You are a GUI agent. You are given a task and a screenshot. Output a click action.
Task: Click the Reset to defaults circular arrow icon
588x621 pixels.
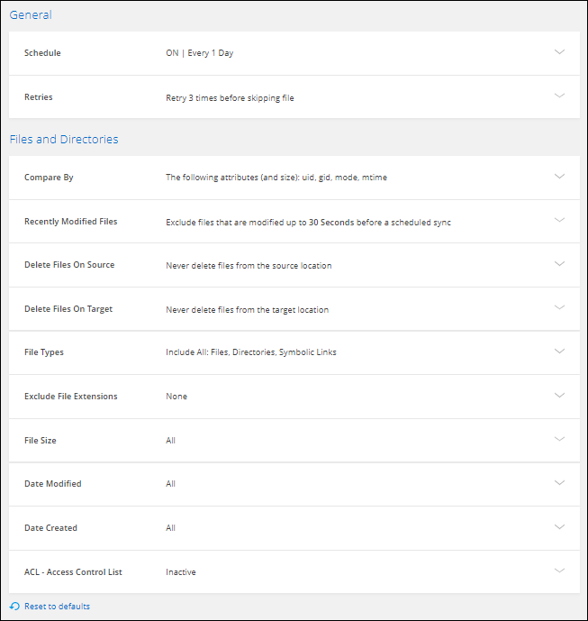14,607
